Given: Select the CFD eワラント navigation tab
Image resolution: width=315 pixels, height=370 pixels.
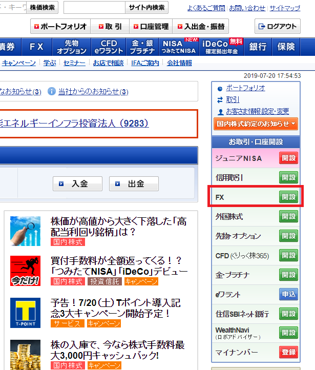Looking at the screenshot, I should (x=109, y=47).
